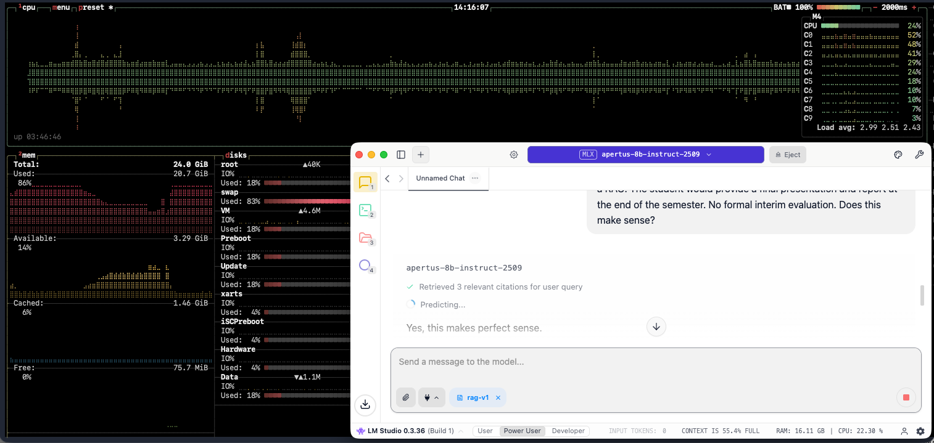Open the appearance palette icon
Viewport: 934px width, 443px height.
tap(898, 155)
